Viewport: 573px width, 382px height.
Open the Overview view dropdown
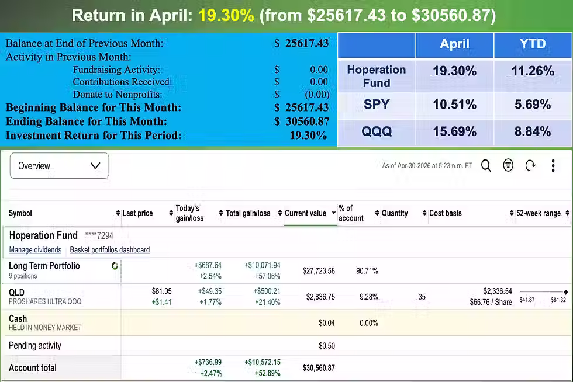click(59, 166)
